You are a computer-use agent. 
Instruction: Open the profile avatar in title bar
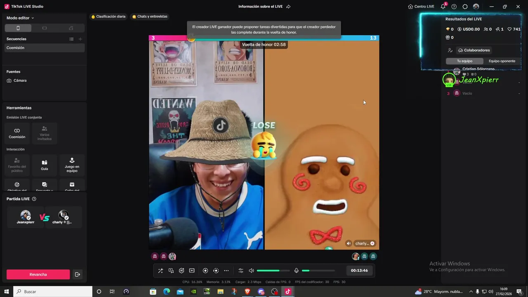476,7
